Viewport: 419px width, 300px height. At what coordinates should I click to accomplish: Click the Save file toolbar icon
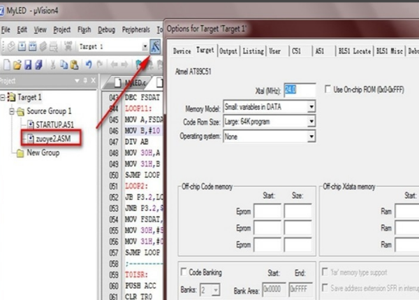point(28,65)
